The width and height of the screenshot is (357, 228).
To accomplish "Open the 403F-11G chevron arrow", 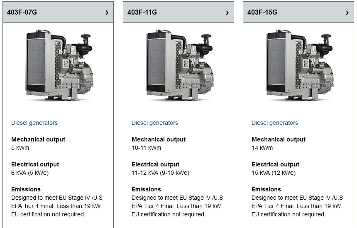I will coord(227,12).
